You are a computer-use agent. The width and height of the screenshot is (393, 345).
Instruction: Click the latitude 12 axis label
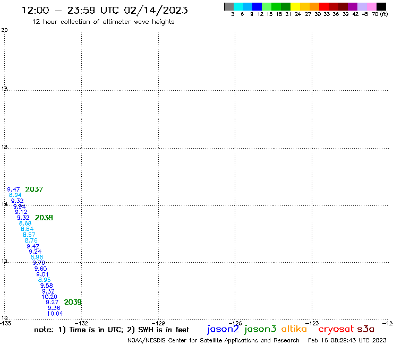pos(4,261)
